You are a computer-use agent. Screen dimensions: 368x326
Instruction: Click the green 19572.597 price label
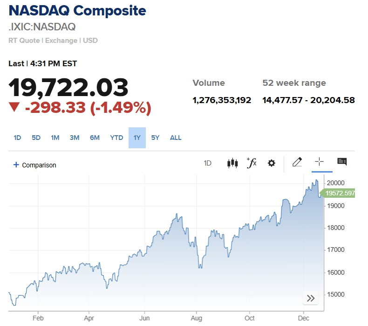click(340, 193)
